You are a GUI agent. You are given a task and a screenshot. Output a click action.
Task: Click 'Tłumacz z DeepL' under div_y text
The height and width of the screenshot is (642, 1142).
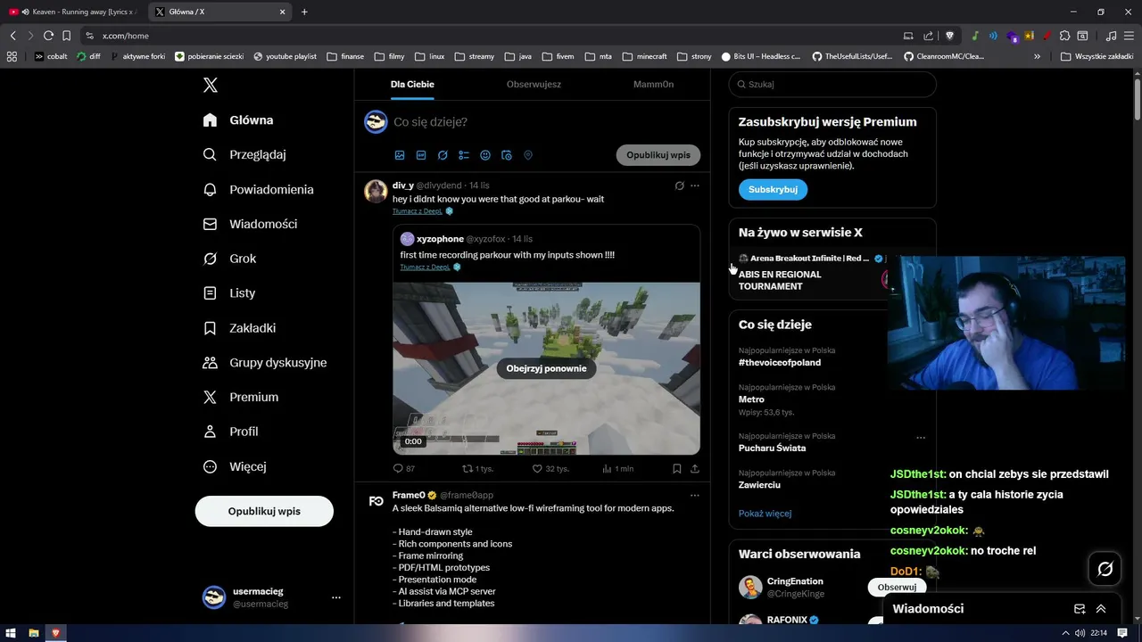tap(418, 211)
